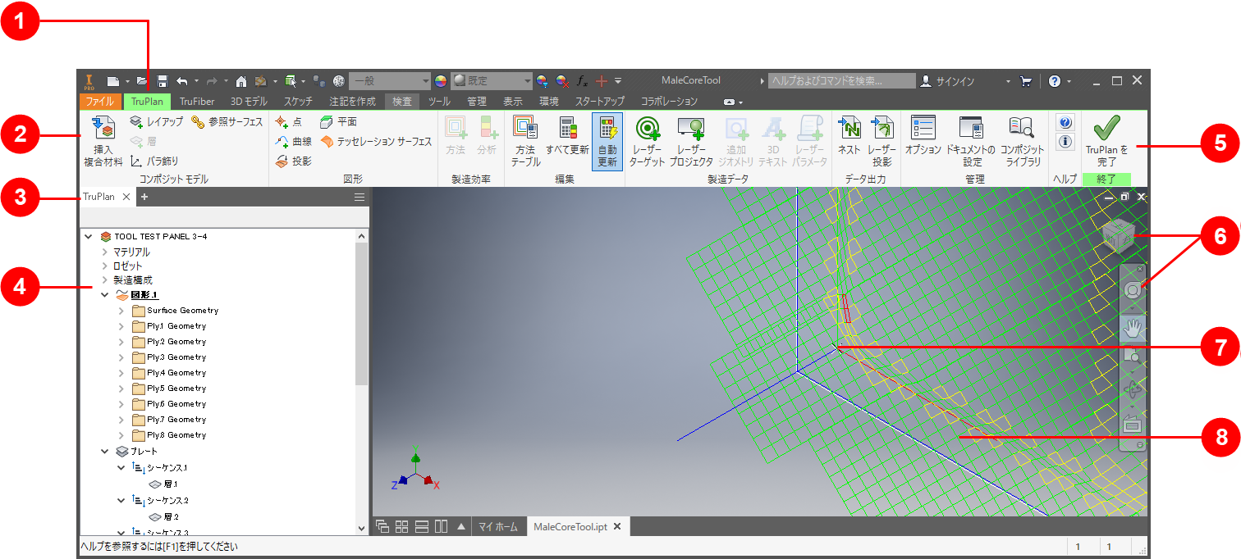Screen dimensions: 1241x559
Task: Switch to the 検査 tab
Action: click(402, 102)
